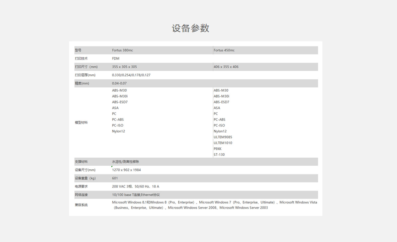Click the FDM value cell
The width and height of the screenshot is (397, 242).
click(116, 58)
